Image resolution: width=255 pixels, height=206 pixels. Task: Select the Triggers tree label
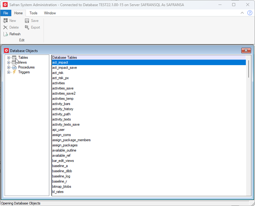tap(24, 72)
